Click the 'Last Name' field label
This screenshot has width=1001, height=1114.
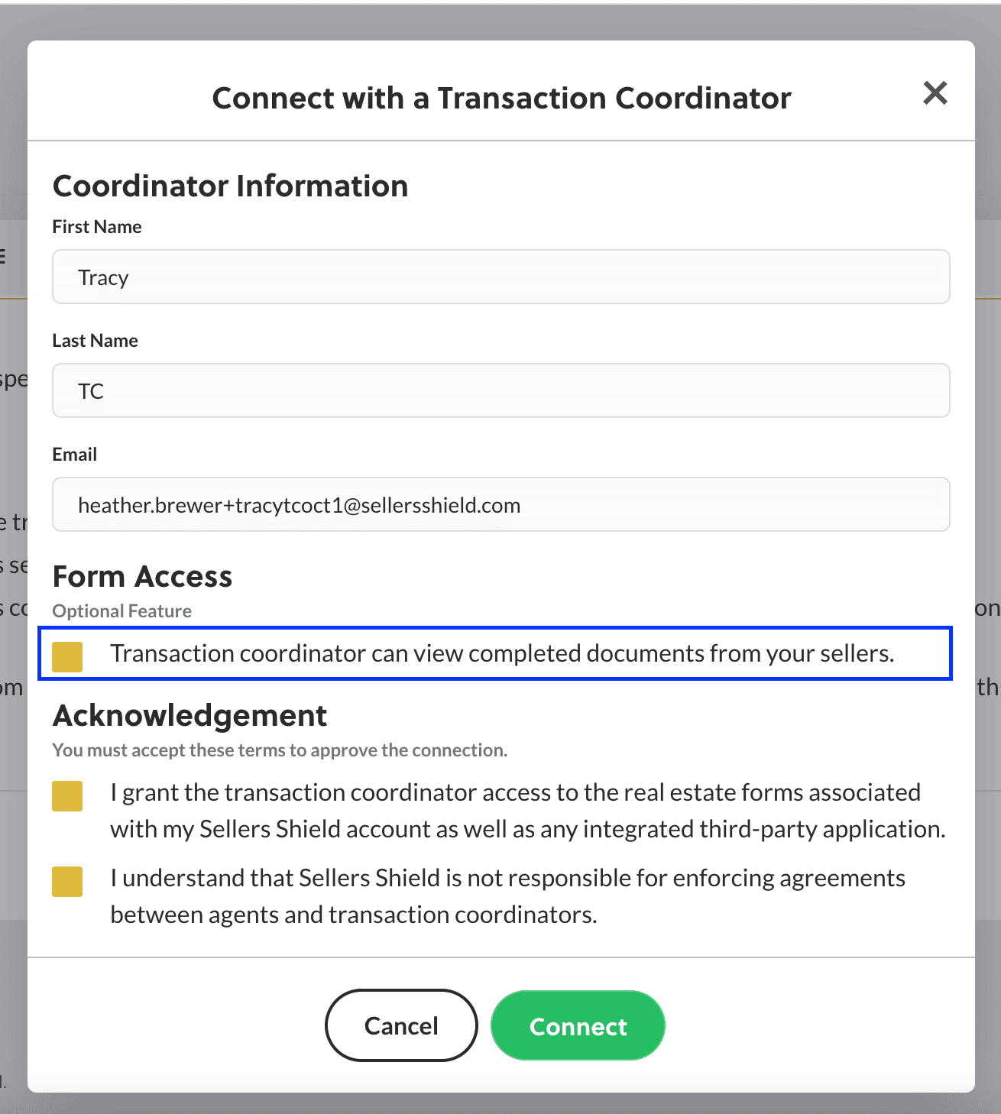95,341
